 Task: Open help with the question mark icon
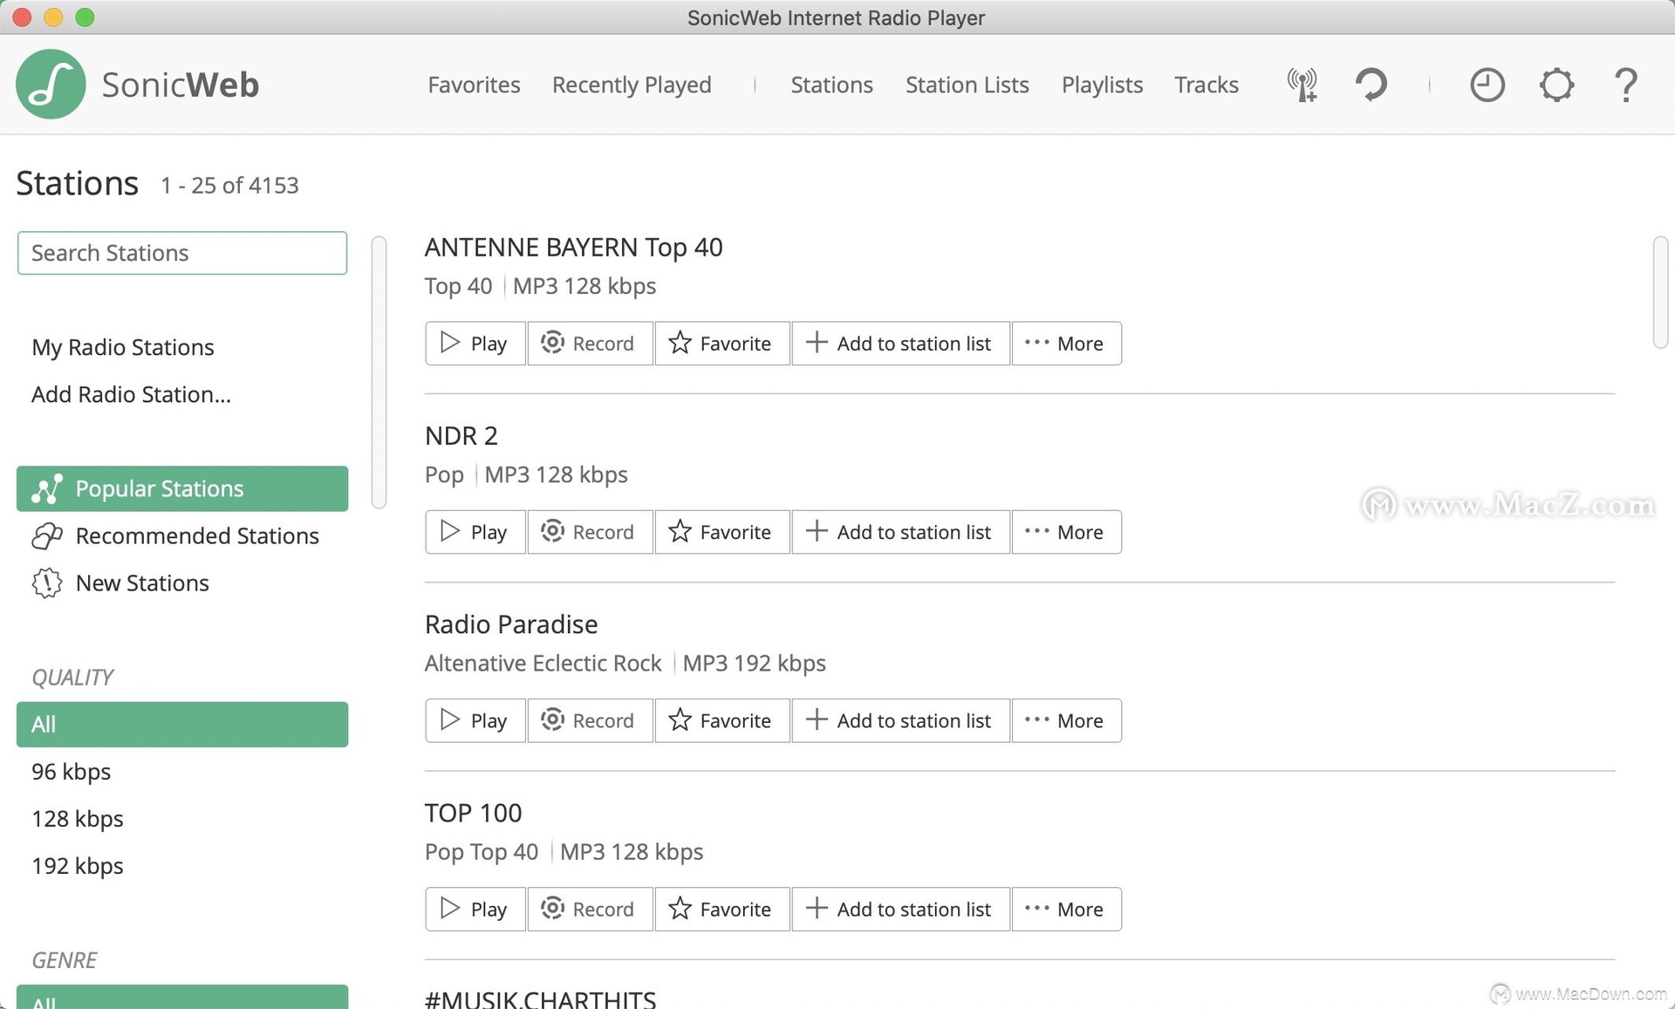click(x=1625, y=85)
